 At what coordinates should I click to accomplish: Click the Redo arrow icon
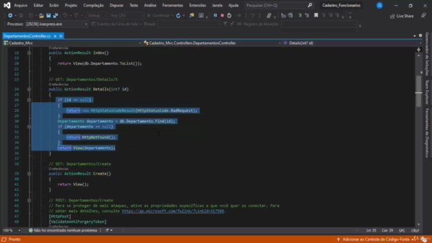76,16
